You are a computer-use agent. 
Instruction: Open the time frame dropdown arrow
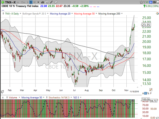[x=38, y=2]
